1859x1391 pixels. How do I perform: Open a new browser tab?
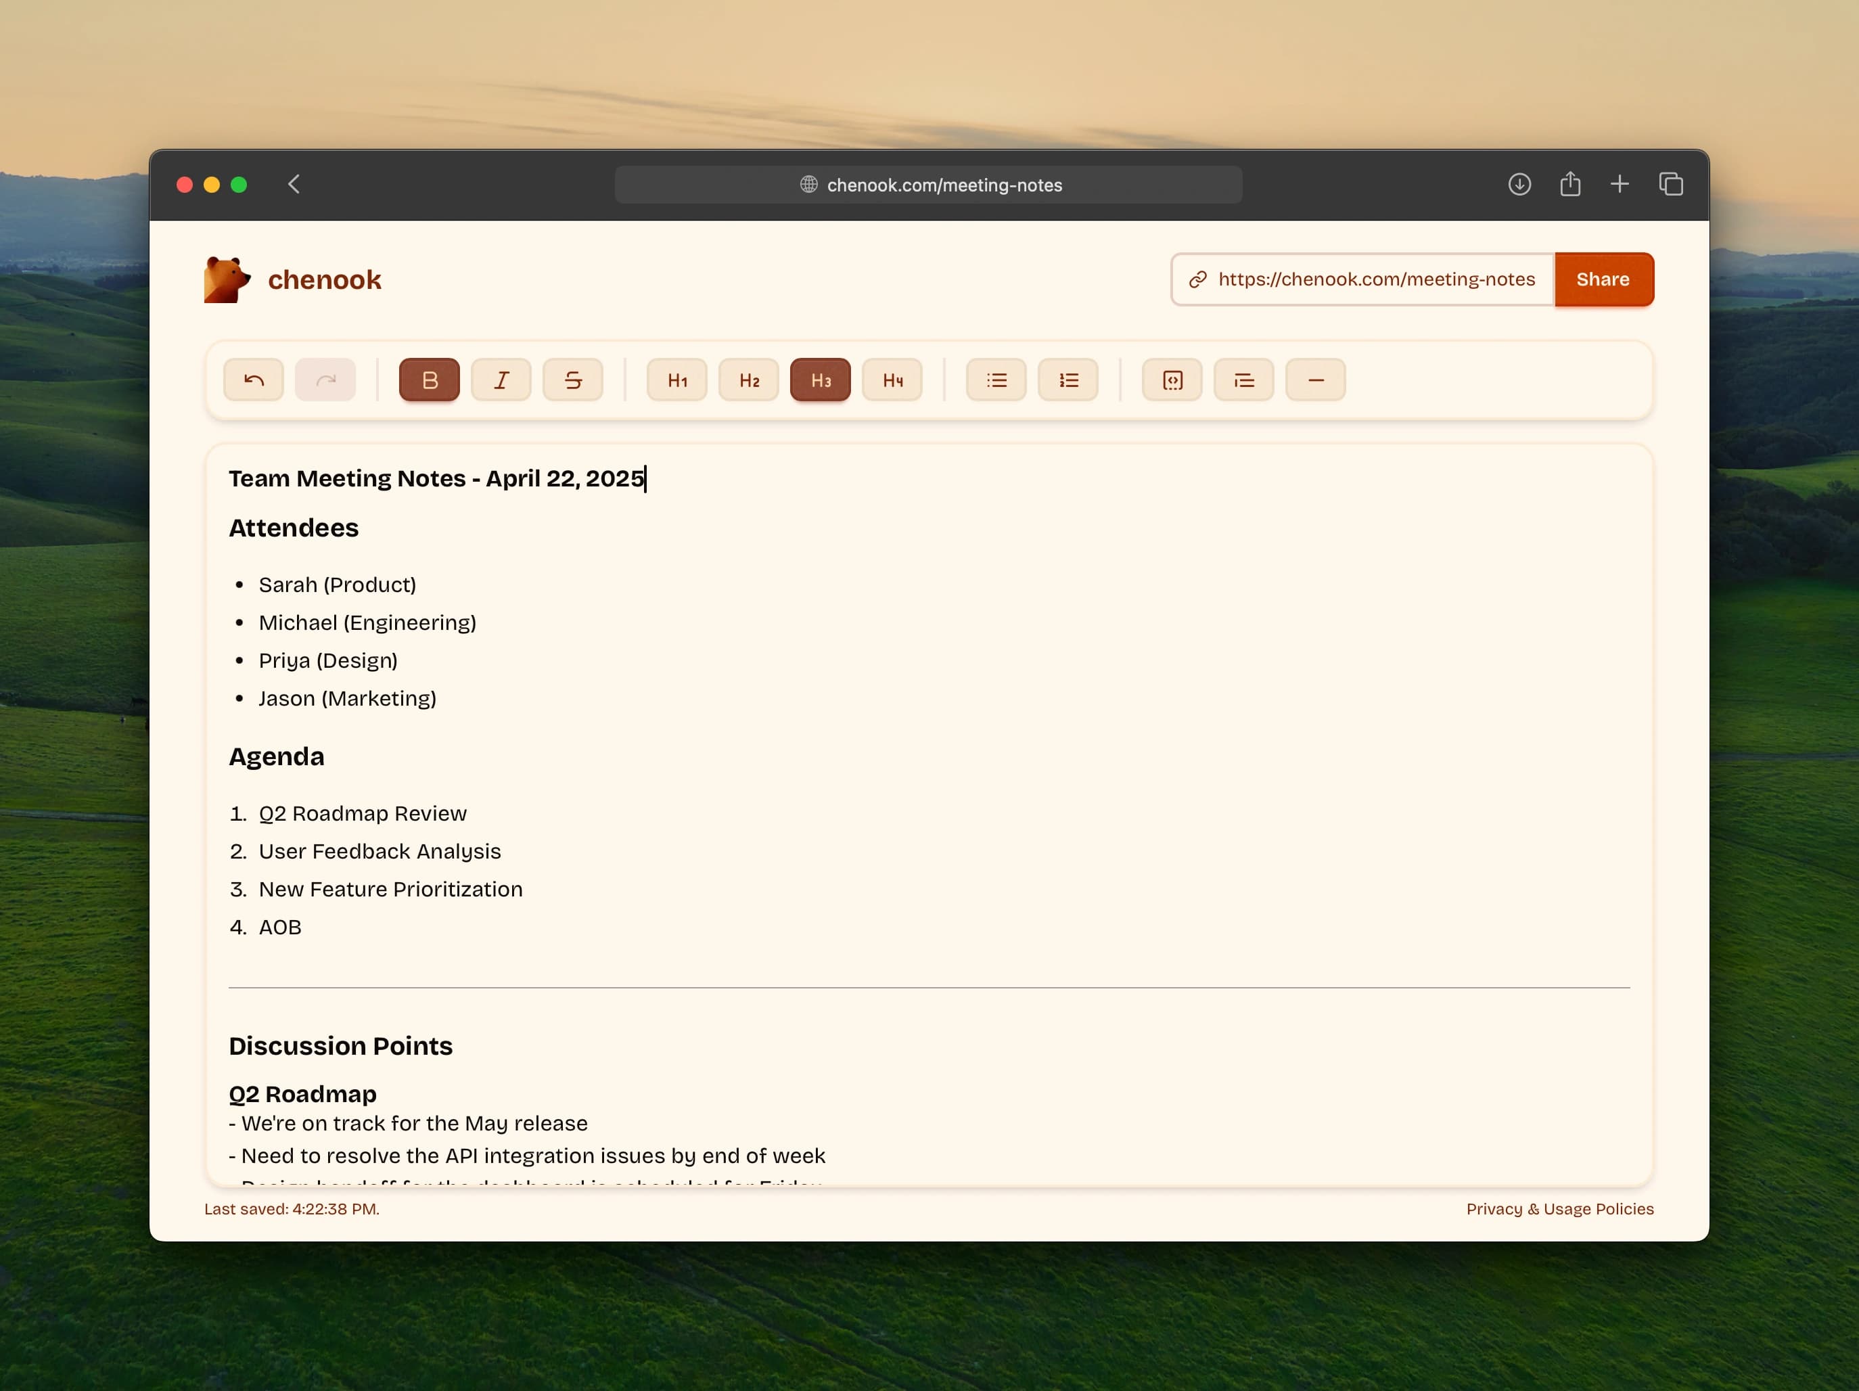point(1620,184)
